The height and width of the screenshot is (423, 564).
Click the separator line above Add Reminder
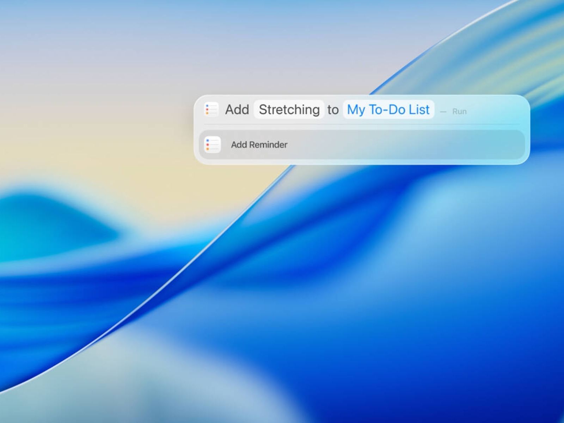click(362, 124)
